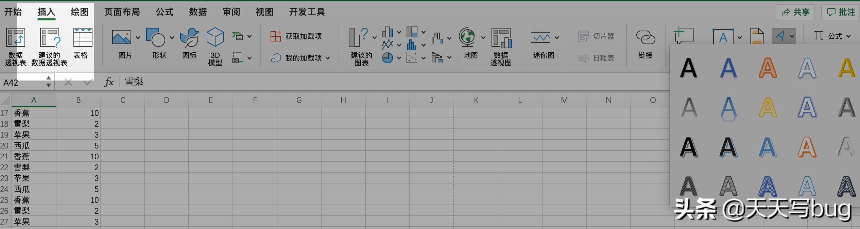Click the Combo chart icon
The width and height of the screenshot is (860, 229).
[x=437, y=57]
